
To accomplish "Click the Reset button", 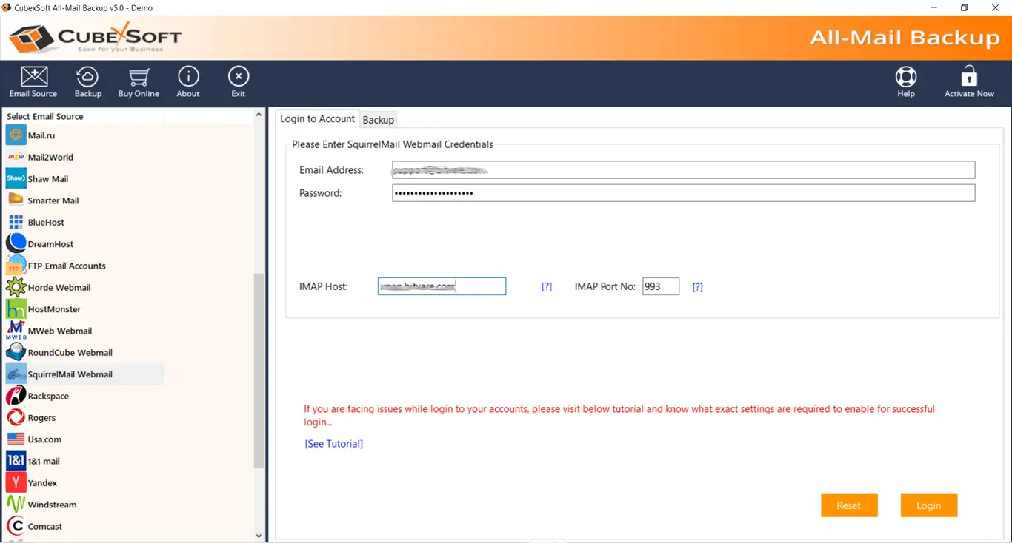I will [848, 505].
